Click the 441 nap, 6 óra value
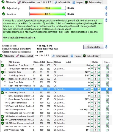 (x=45, y=46)
